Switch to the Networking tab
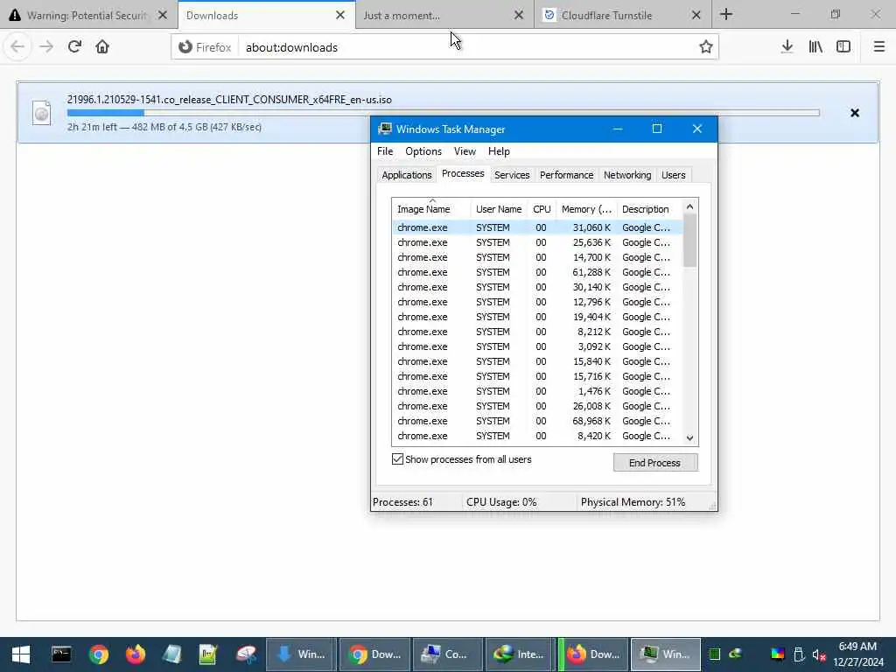 626,175
